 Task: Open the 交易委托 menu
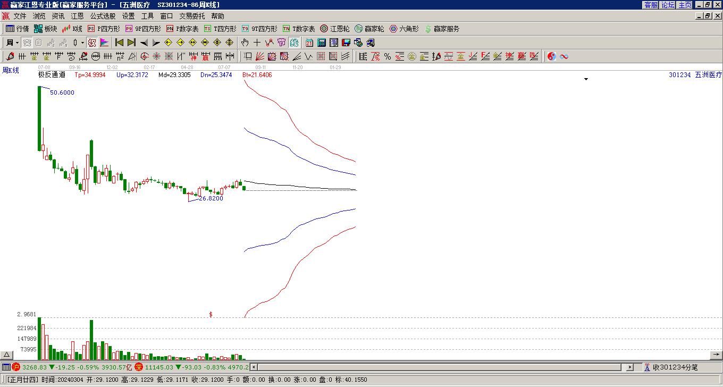tap(192, 16)
